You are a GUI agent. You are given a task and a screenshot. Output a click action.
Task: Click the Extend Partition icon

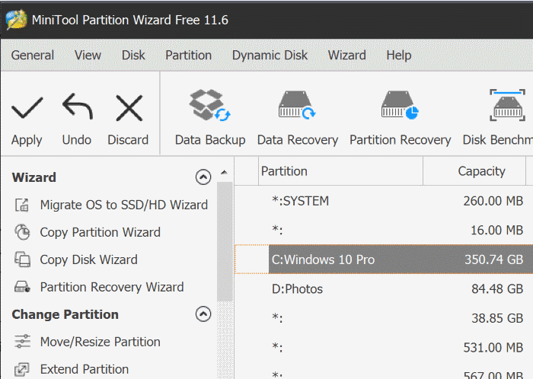(x=22, y=369)
